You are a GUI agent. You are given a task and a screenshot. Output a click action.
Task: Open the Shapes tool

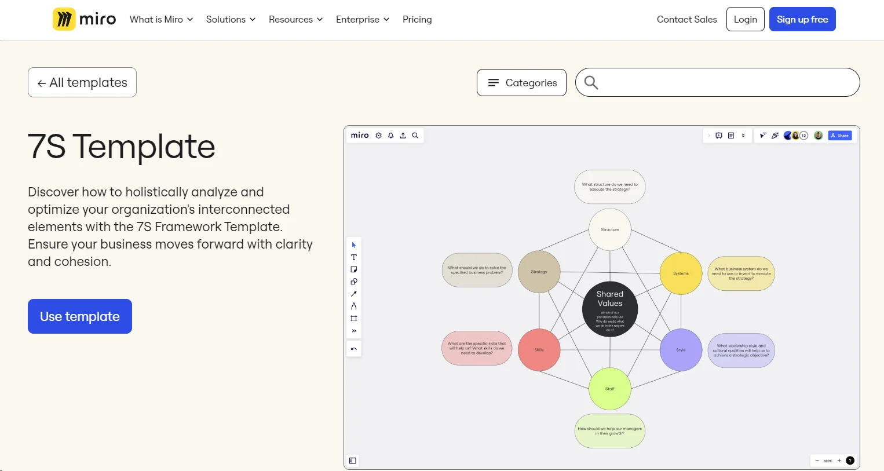[x=354, y=282]
